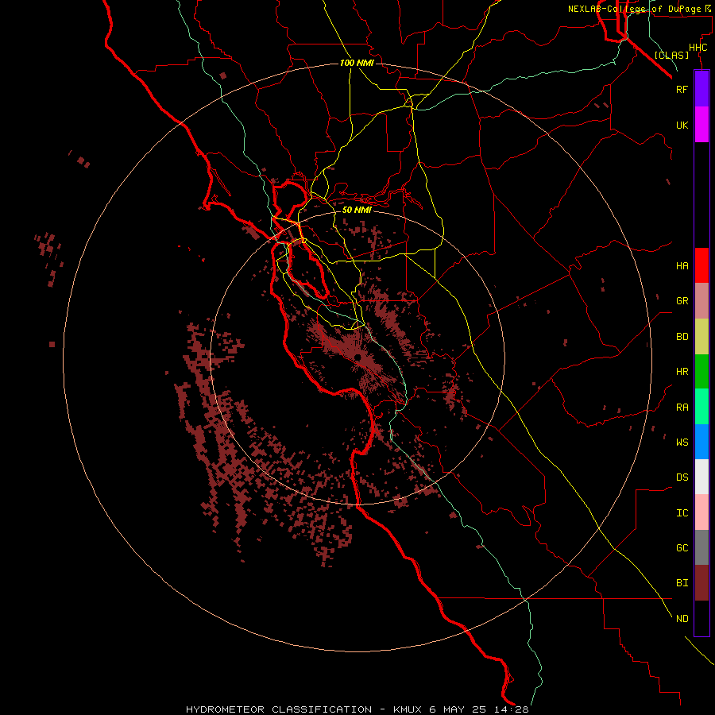Click the [CLAS] label
This screenshot has width=715, height=715.
(671, 55)
